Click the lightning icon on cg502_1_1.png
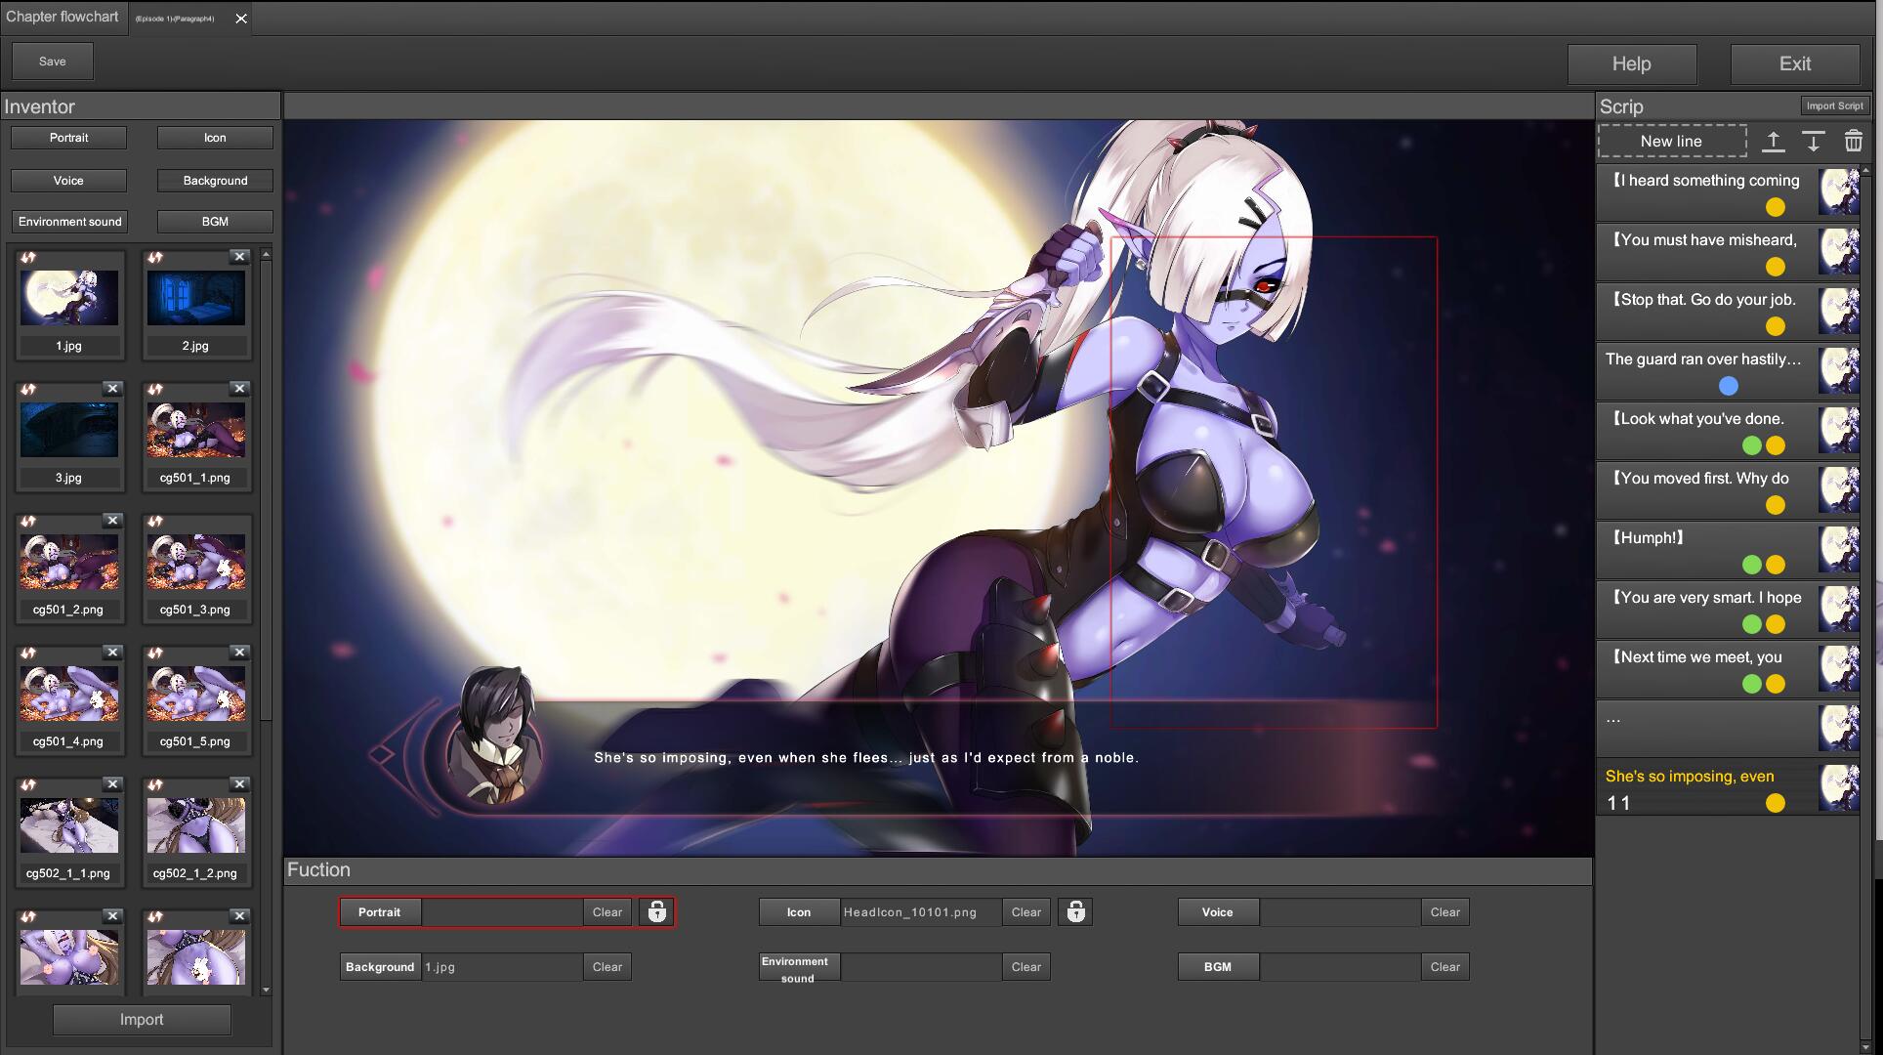 pos(26,783)
